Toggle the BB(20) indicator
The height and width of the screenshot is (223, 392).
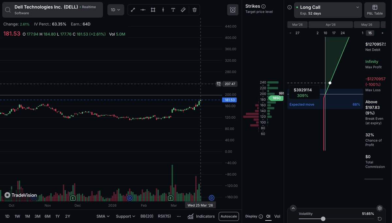[x=147, y=216]
